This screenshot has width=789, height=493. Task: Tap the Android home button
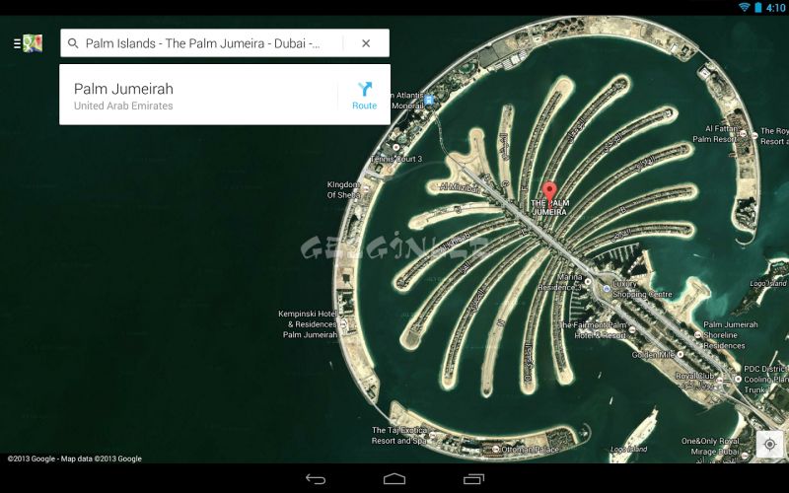tap(394, 479)
